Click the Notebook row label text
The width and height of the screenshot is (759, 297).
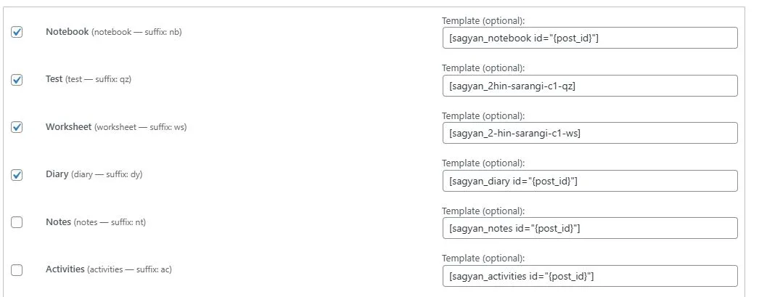67,32
